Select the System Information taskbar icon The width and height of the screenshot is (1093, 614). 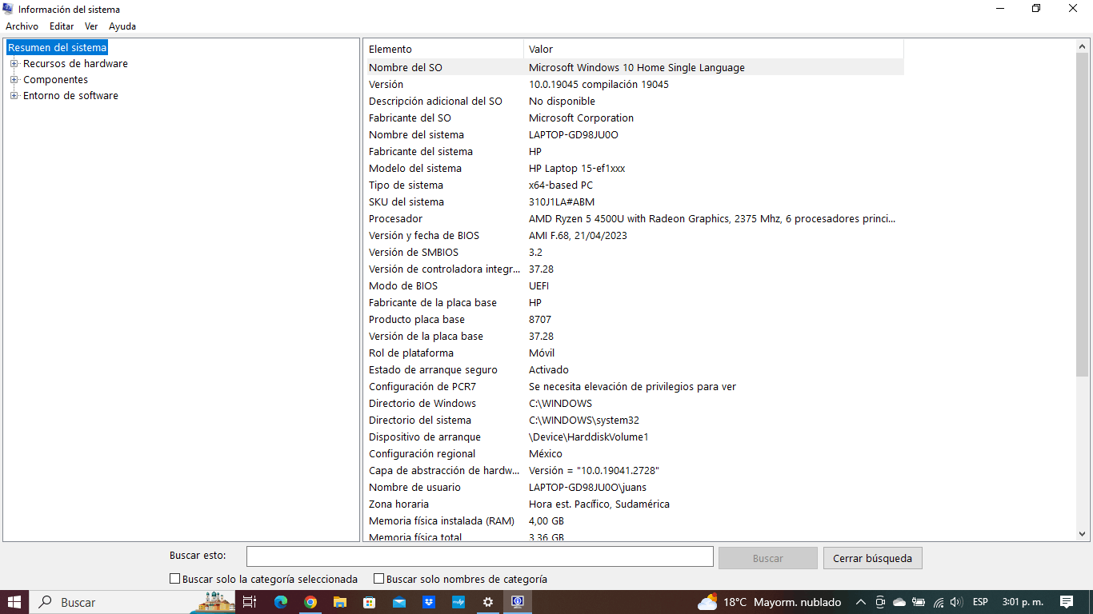coord(517,602)
